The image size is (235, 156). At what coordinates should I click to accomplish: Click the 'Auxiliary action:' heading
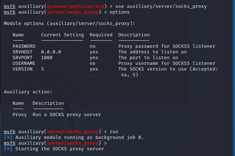pos(28,92)
